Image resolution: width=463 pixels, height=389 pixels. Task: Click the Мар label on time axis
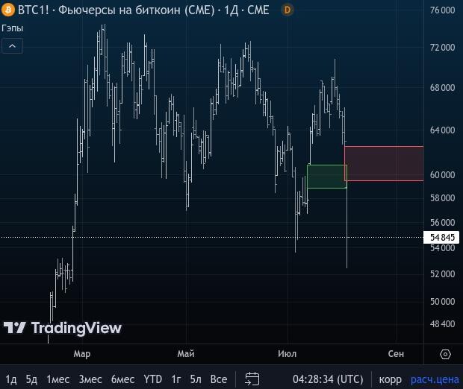[x=82, y=354]
